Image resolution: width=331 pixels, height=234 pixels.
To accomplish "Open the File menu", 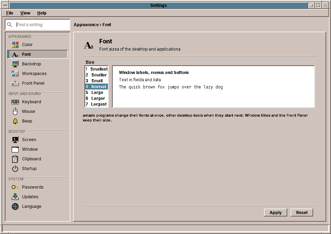I will 10,13.
